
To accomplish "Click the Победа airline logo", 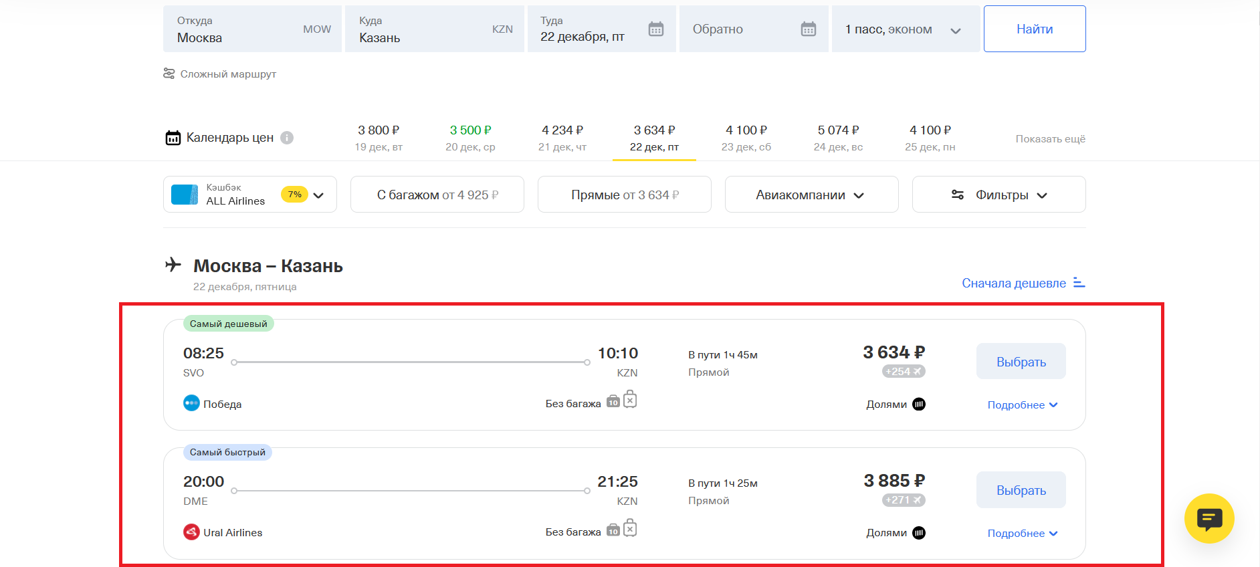I will click(x=191, y=403).
